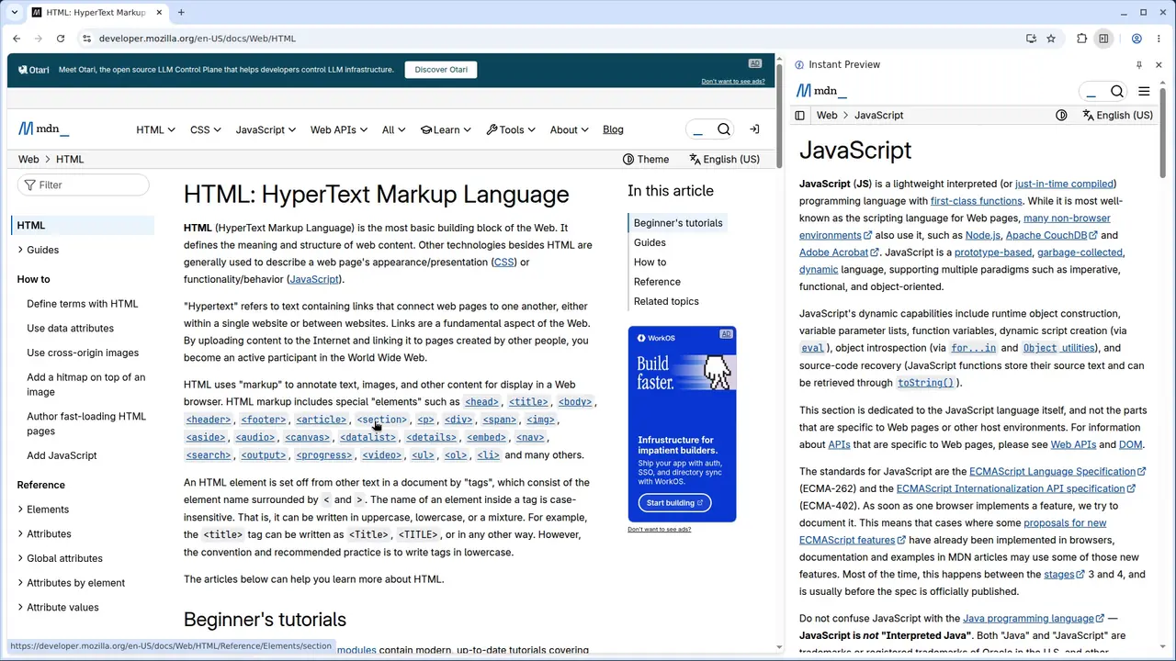Click the <canvas> element link
Viewport: 1176px width, 661px height.
tap(307, 437)
